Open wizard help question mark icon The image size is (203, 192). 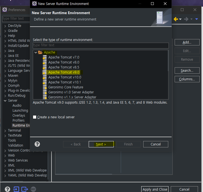point(37,144)
